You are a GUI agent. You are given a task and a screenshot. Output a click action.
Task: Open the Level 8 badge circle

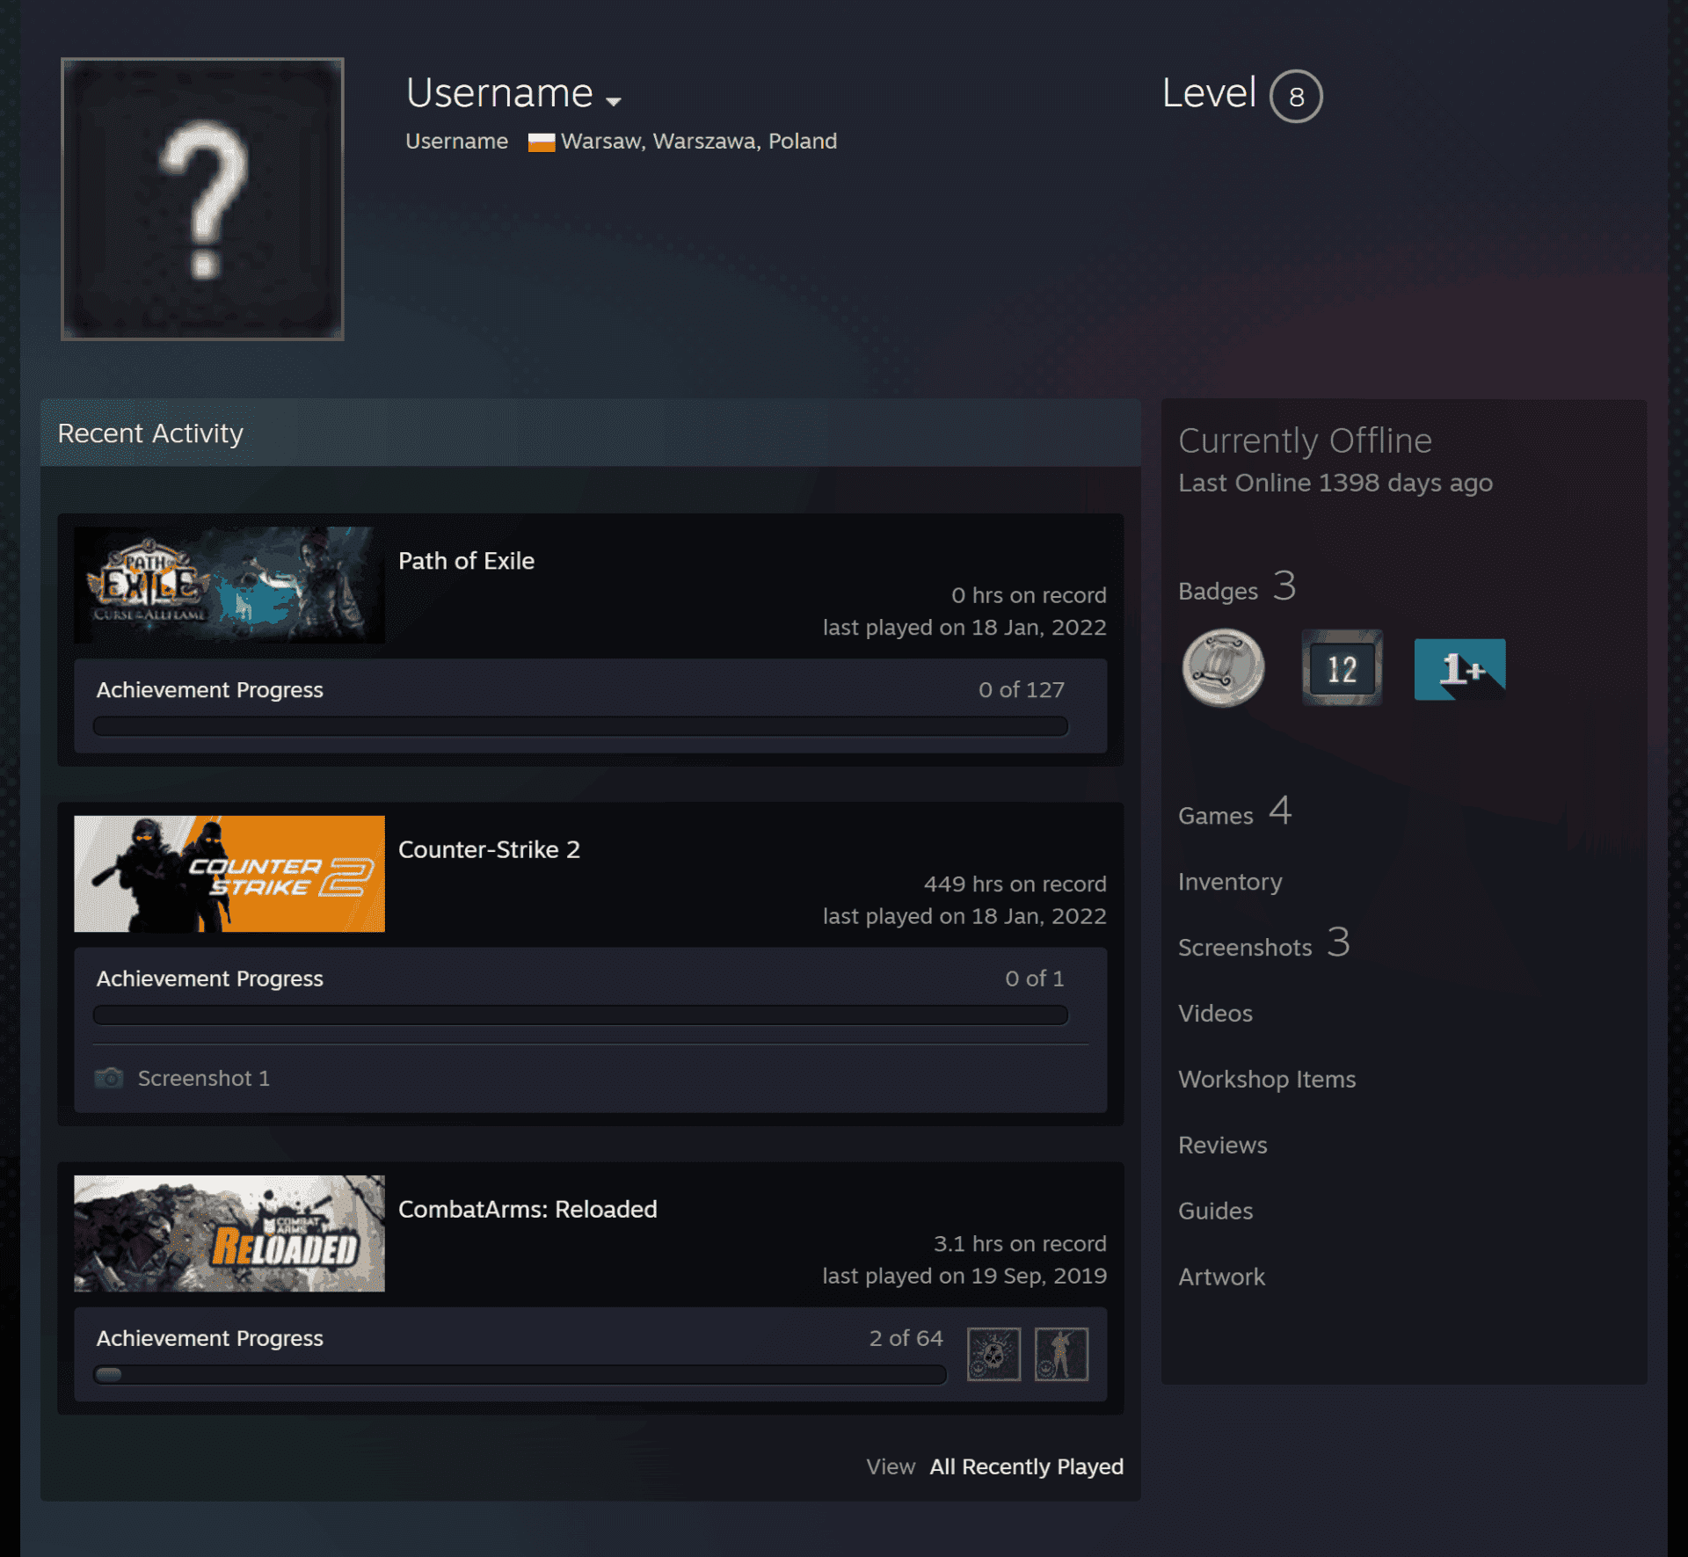pyautogui.click(x=1296, y=96)
